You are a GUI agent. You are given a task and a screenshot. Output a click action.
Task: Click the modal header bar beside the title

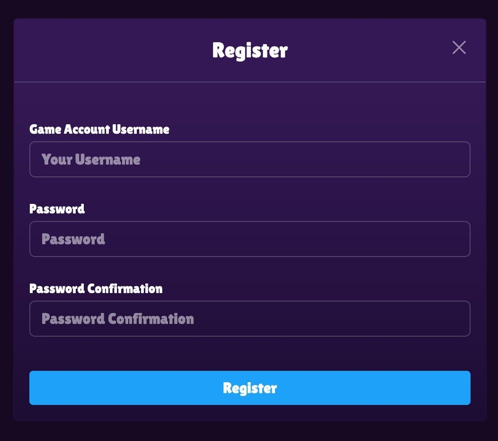pos(118,50)
